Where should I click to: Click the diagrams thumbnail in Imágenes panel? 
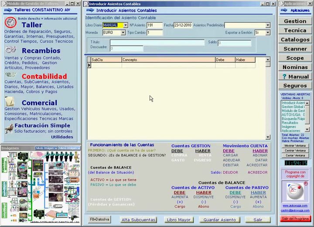click(41, 187)
